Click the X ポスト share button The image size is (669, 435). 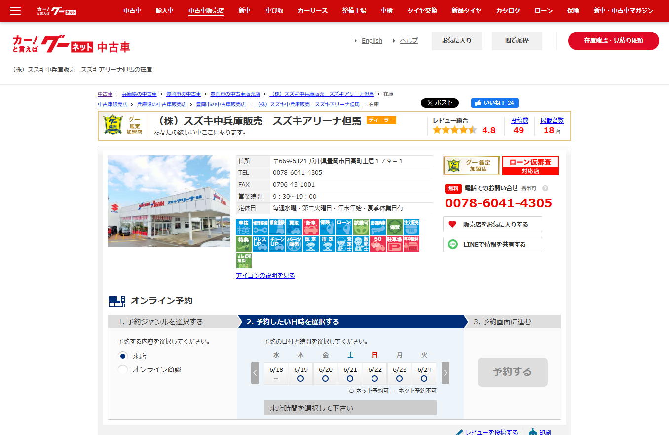[440, 103]
